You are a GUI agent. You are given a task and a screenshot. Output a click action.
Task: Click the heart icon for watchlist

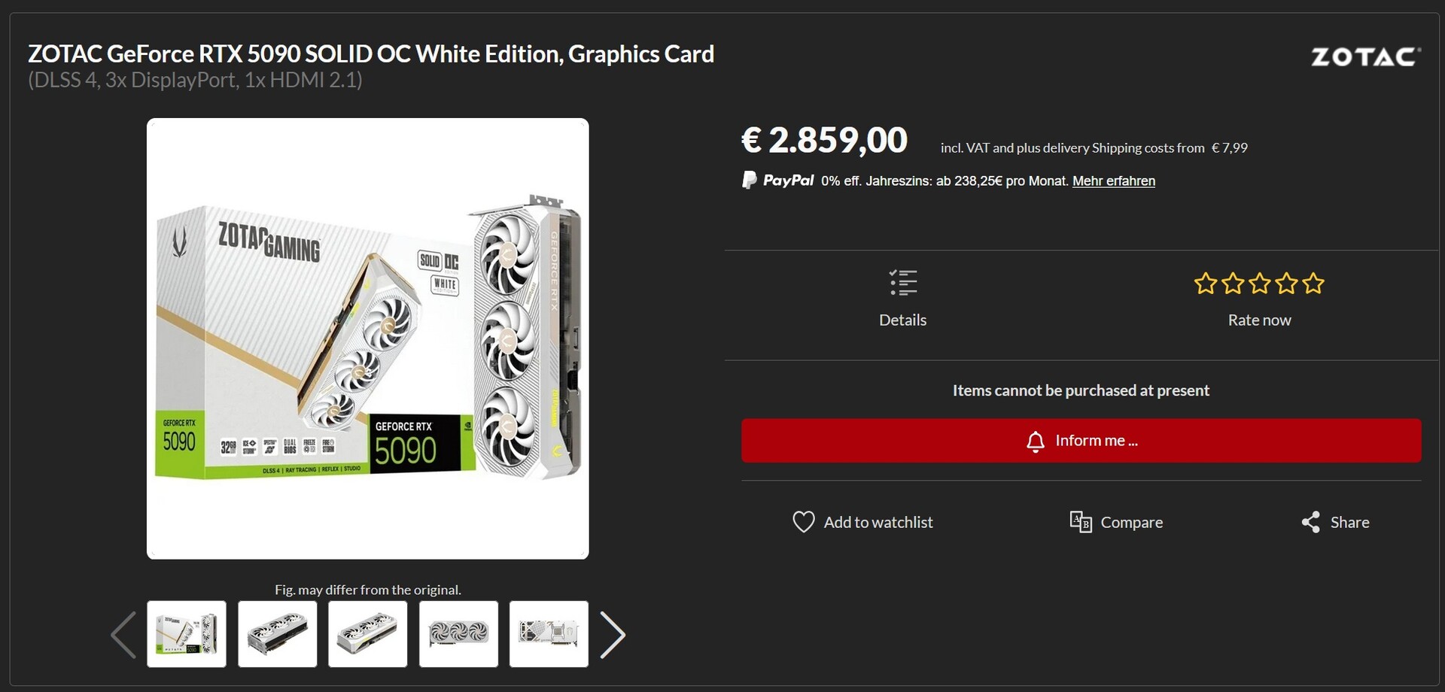click(x=803, y=522)
